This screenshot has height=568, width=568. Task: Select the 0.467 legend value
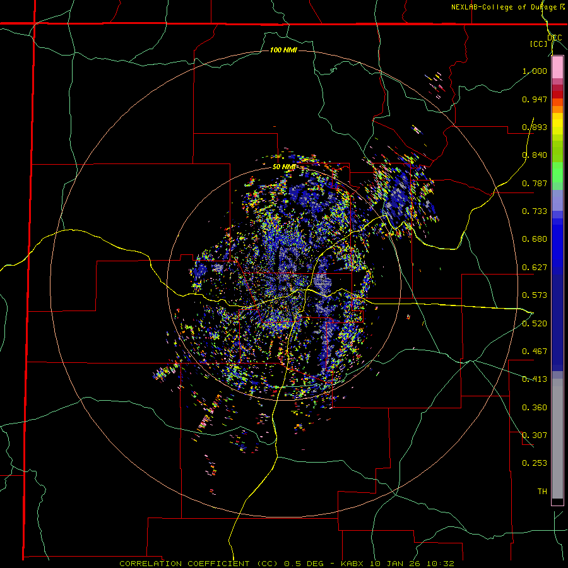[x=535, y=352]
